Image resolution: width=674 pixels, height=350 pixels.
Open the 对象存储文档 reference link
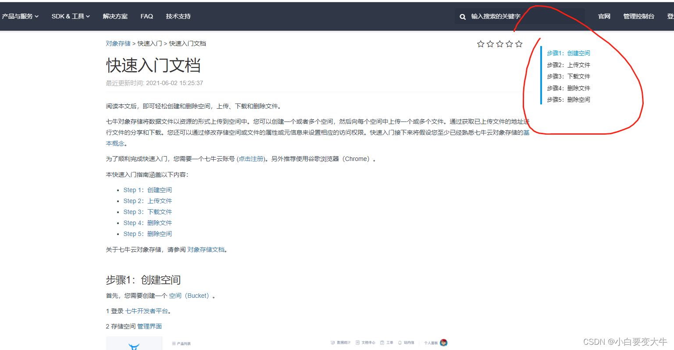(206, 250)
